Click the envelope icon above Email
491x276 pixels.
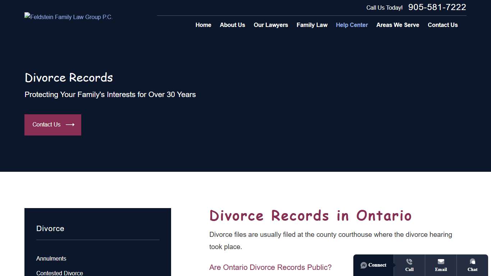pos(441,262)
